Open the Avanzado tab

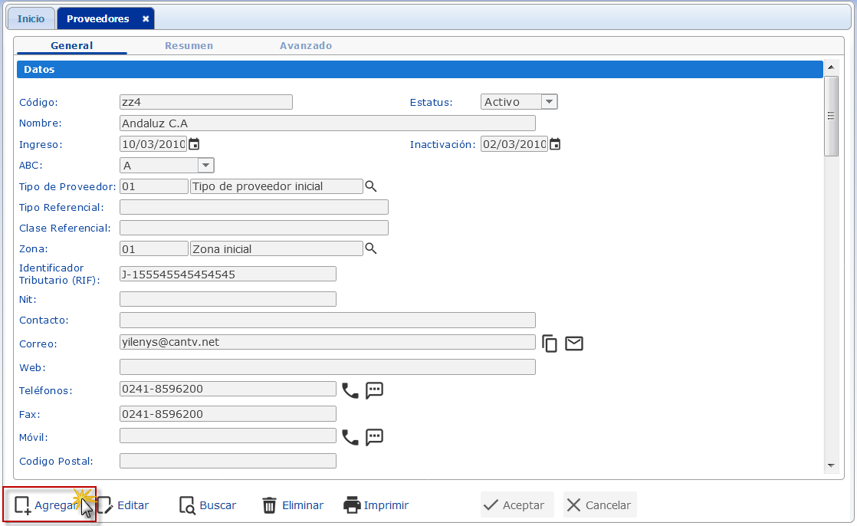point(306,46)
